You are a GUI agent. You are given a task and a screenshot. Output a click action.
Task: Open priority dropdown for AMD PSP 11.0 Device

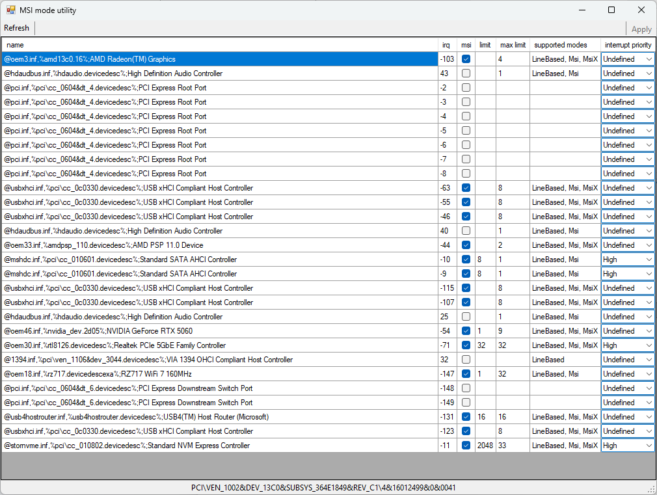(628, 245)
